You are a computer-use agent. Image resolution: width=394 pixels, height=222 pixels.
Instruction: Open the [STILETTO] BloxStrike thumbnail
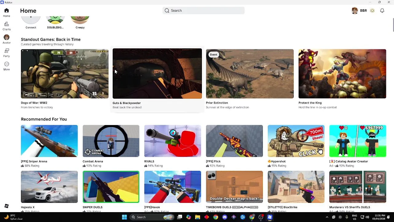tap(296, 187)
